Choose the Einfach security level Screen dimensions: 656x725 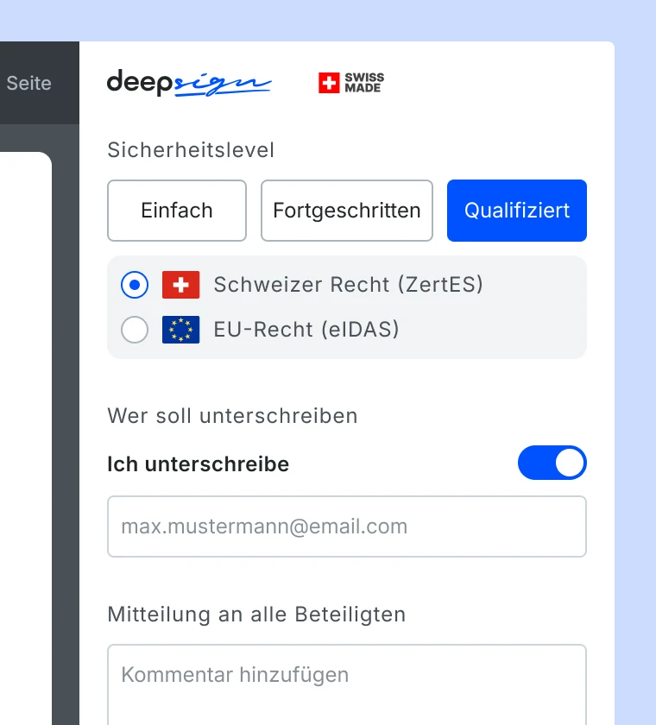[x=177, y=211]
